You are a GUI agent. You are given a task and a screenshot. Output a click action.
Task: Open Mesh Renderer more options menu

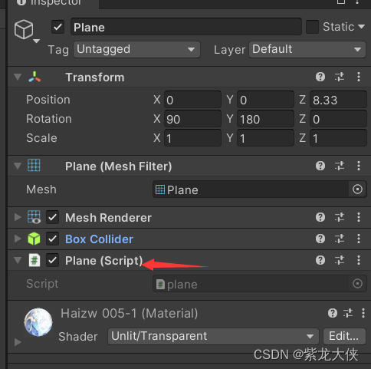click(359, 217)
